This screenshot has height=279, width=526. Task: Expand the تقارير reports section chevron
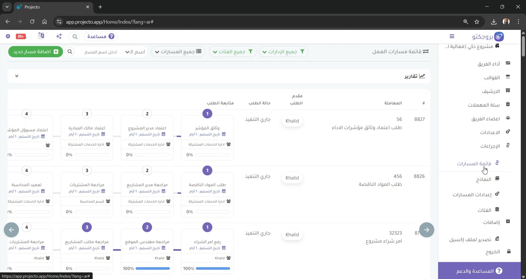point(17,76)
